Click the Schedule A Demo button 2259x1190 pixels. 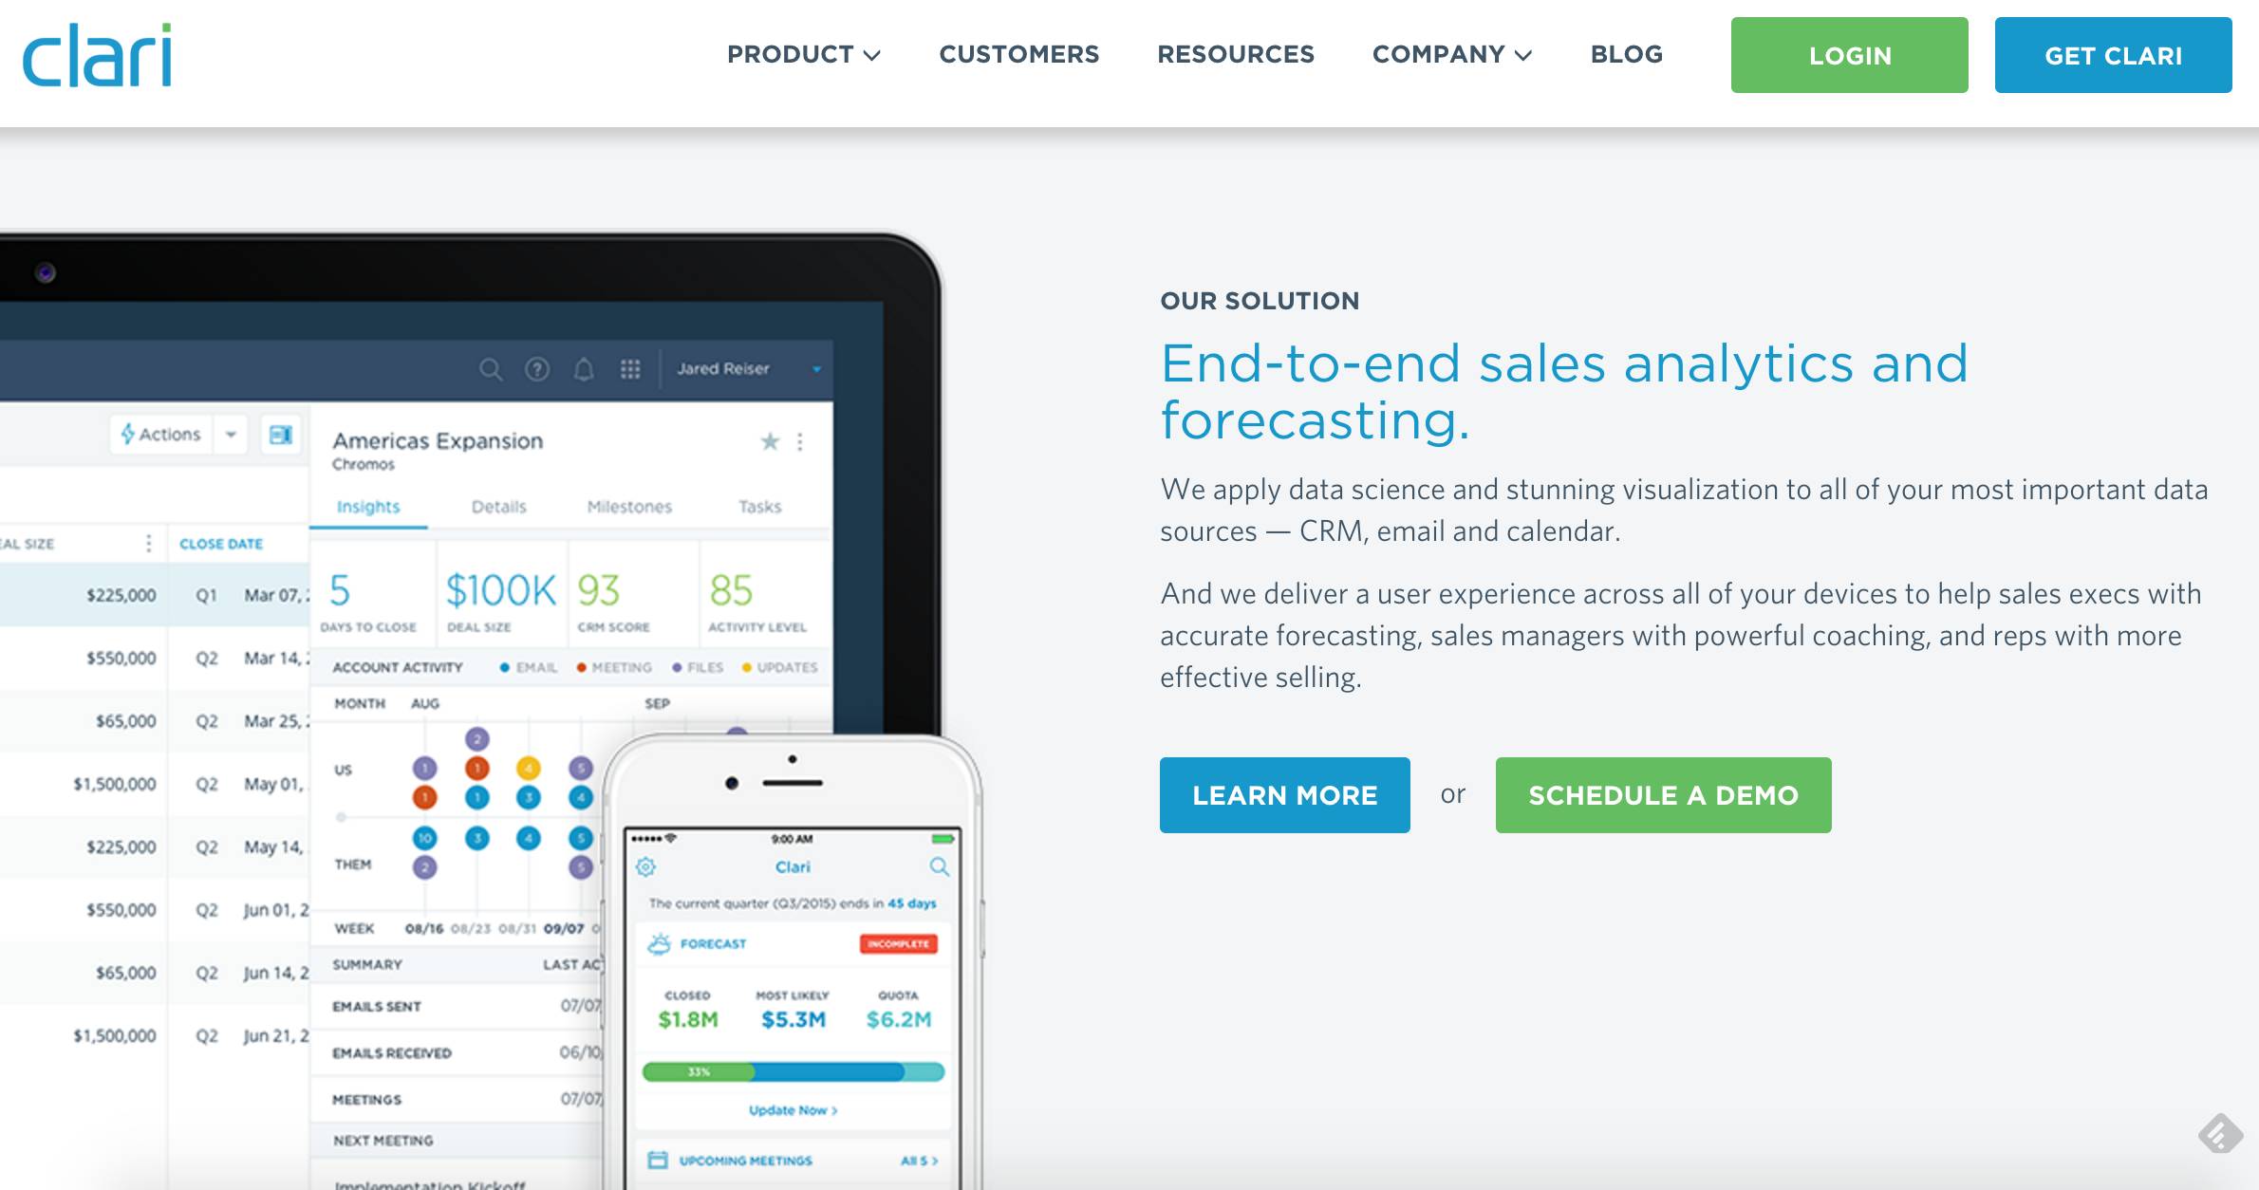tap(1663, 794)
